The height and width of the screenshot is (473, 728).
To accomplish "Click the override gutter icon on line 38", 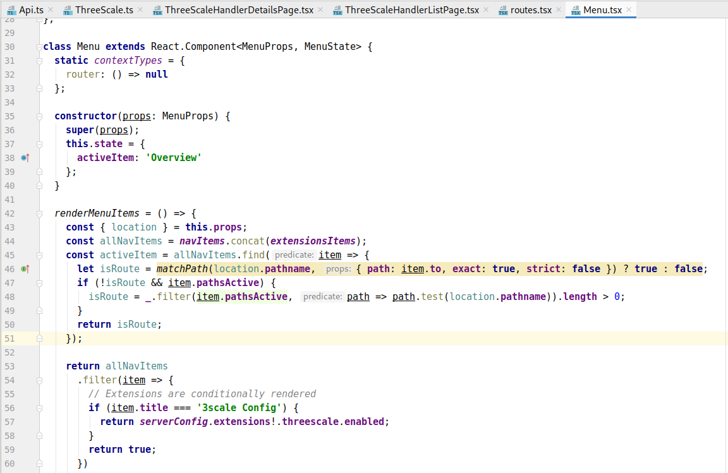I will pos(25,158).
